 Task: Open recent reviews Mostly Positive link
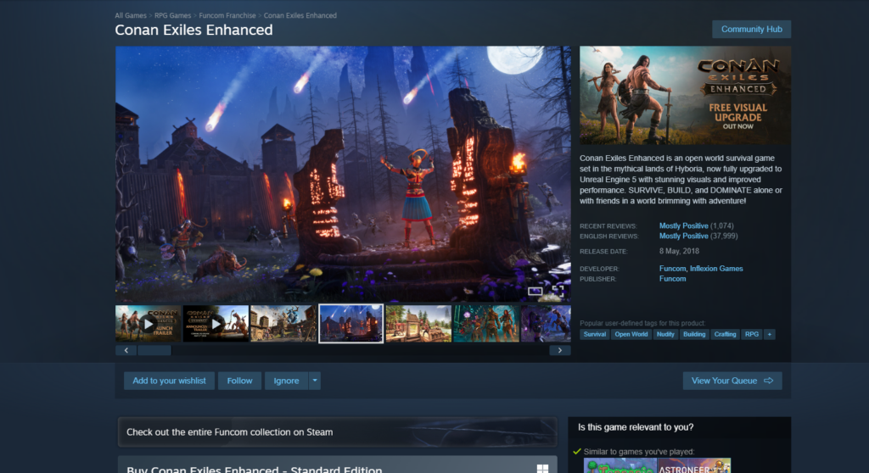(x=683, y=226)
